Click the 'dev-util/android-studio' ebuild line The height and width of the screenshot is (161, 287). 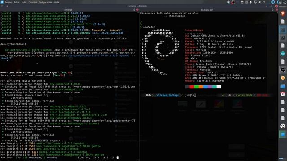[x=62, y=33]
